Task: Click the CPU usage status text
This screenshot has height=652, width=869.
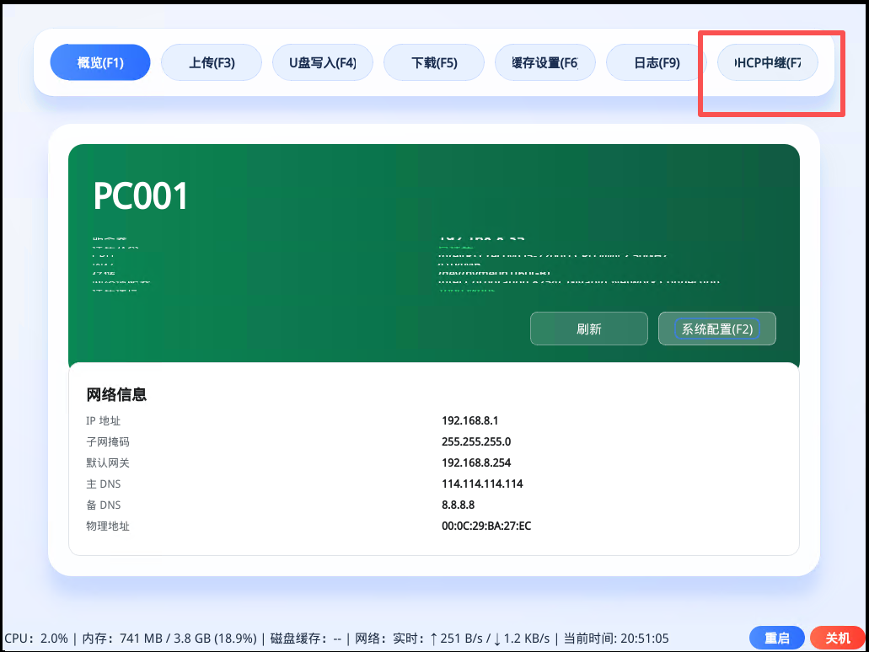Action: tap(35, 639)
